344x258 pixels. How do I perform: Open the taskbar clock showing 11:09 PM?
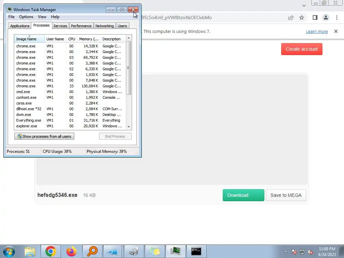327,252
